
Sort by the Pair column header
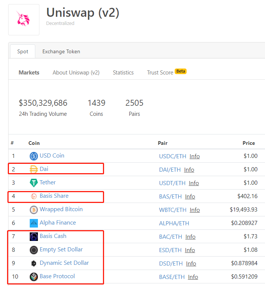pyautogui.click(x=163, y=143)
